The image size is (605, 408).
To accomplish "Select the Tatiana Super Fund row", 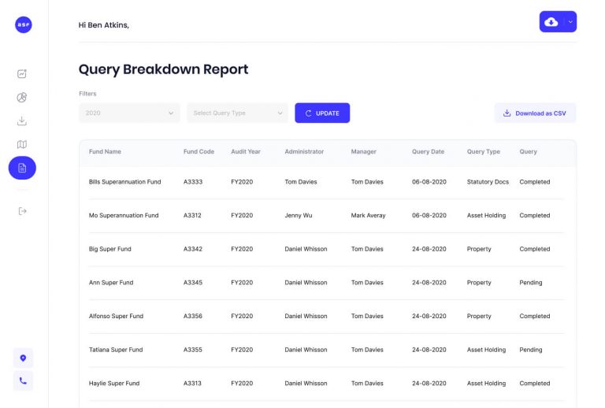I will 116,350.
